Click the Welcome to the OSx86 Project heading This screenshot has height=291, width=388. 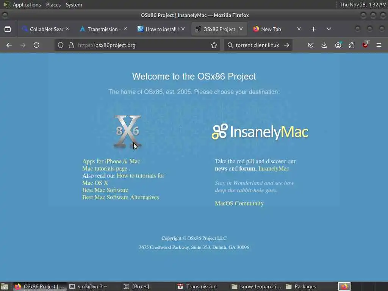click(x=194, y=77)
